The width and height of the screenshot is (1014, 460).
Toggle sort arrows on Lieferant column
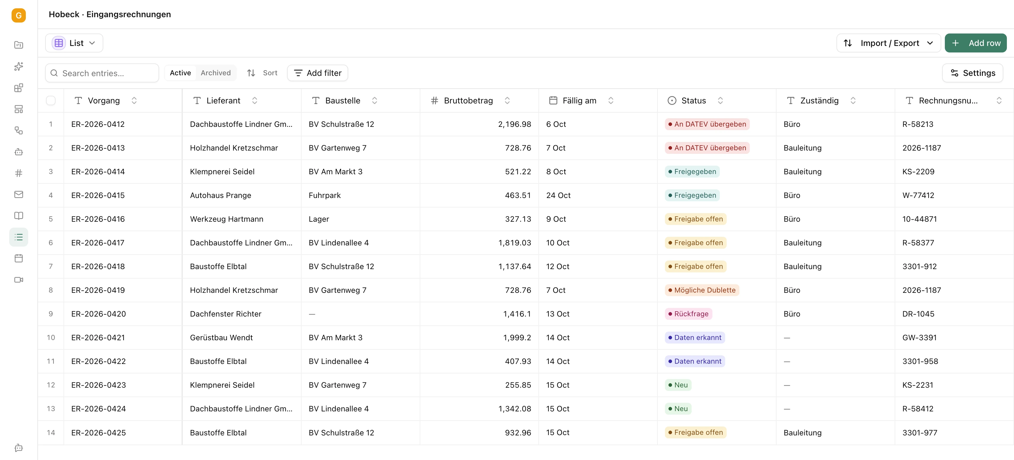click(255, 101)
